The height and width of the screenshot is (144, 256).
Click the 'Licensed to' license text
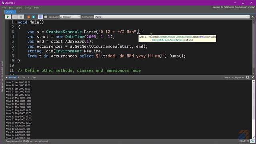(233, 7)
